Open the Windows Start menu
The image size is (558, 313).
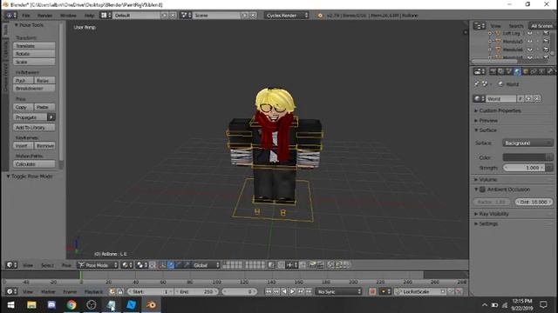click(x=10, y=305)
